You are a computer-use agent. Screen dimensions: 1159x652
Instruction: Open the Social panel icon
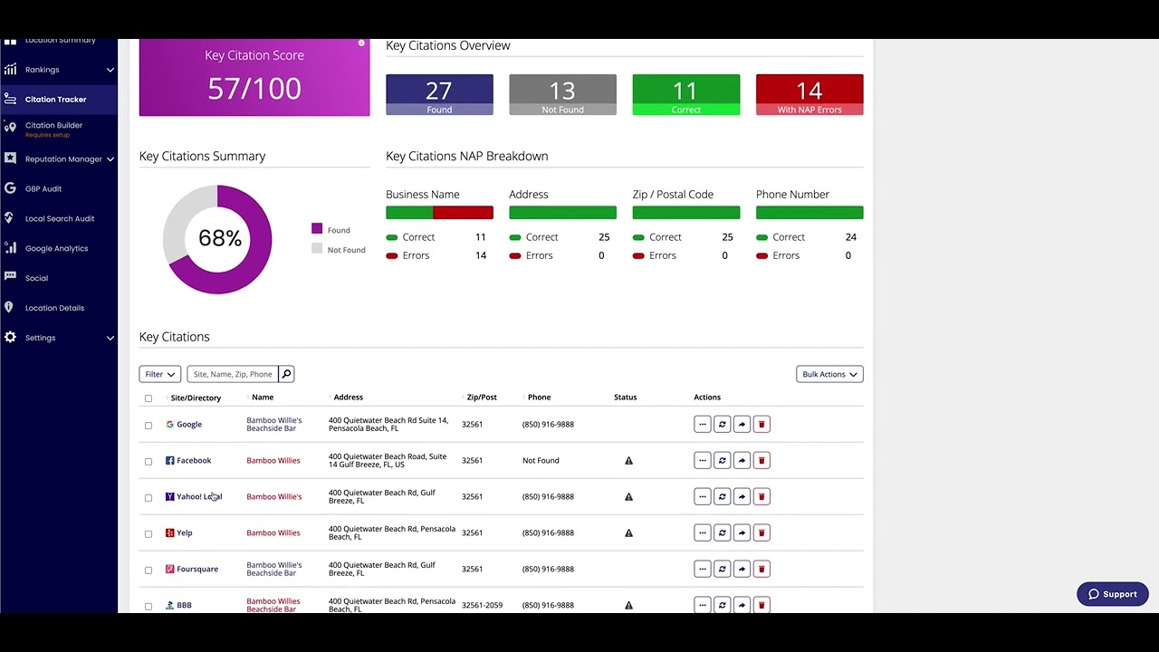click(x=9, y=278)
